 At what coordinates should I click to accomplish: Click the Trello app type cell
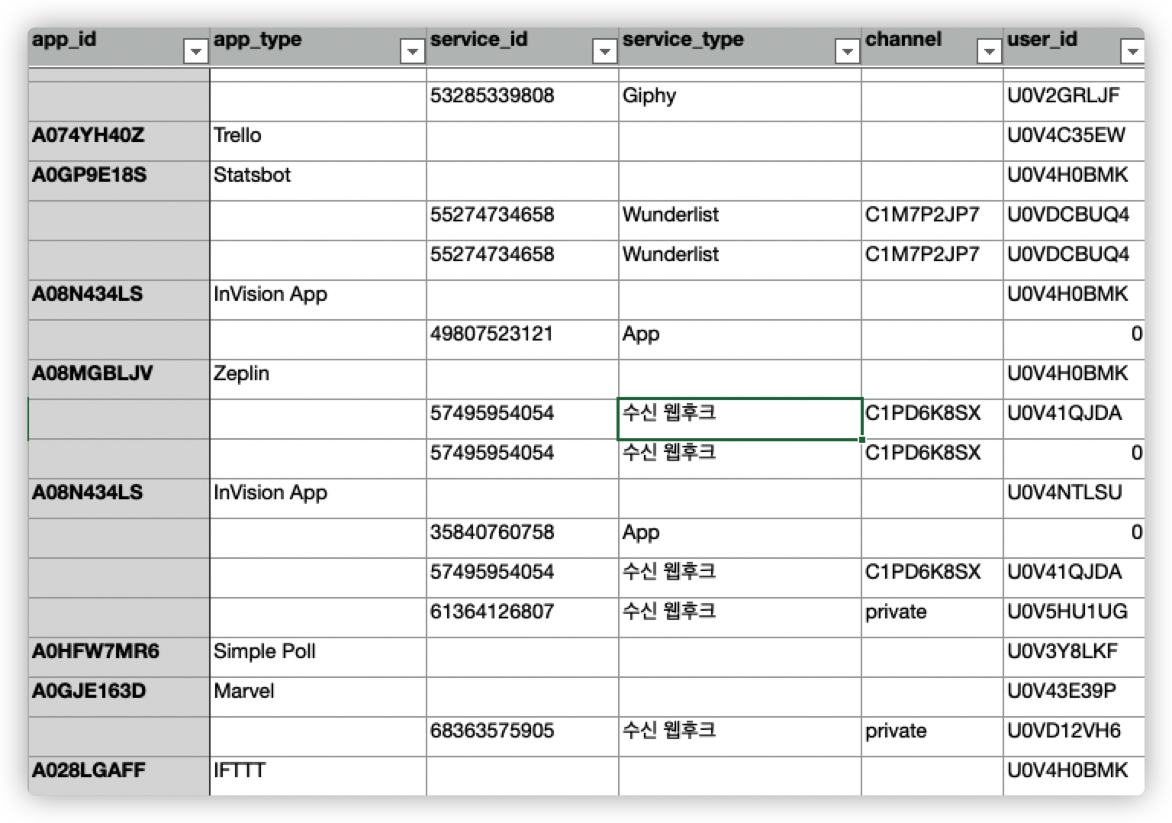(x=317, y=140)
